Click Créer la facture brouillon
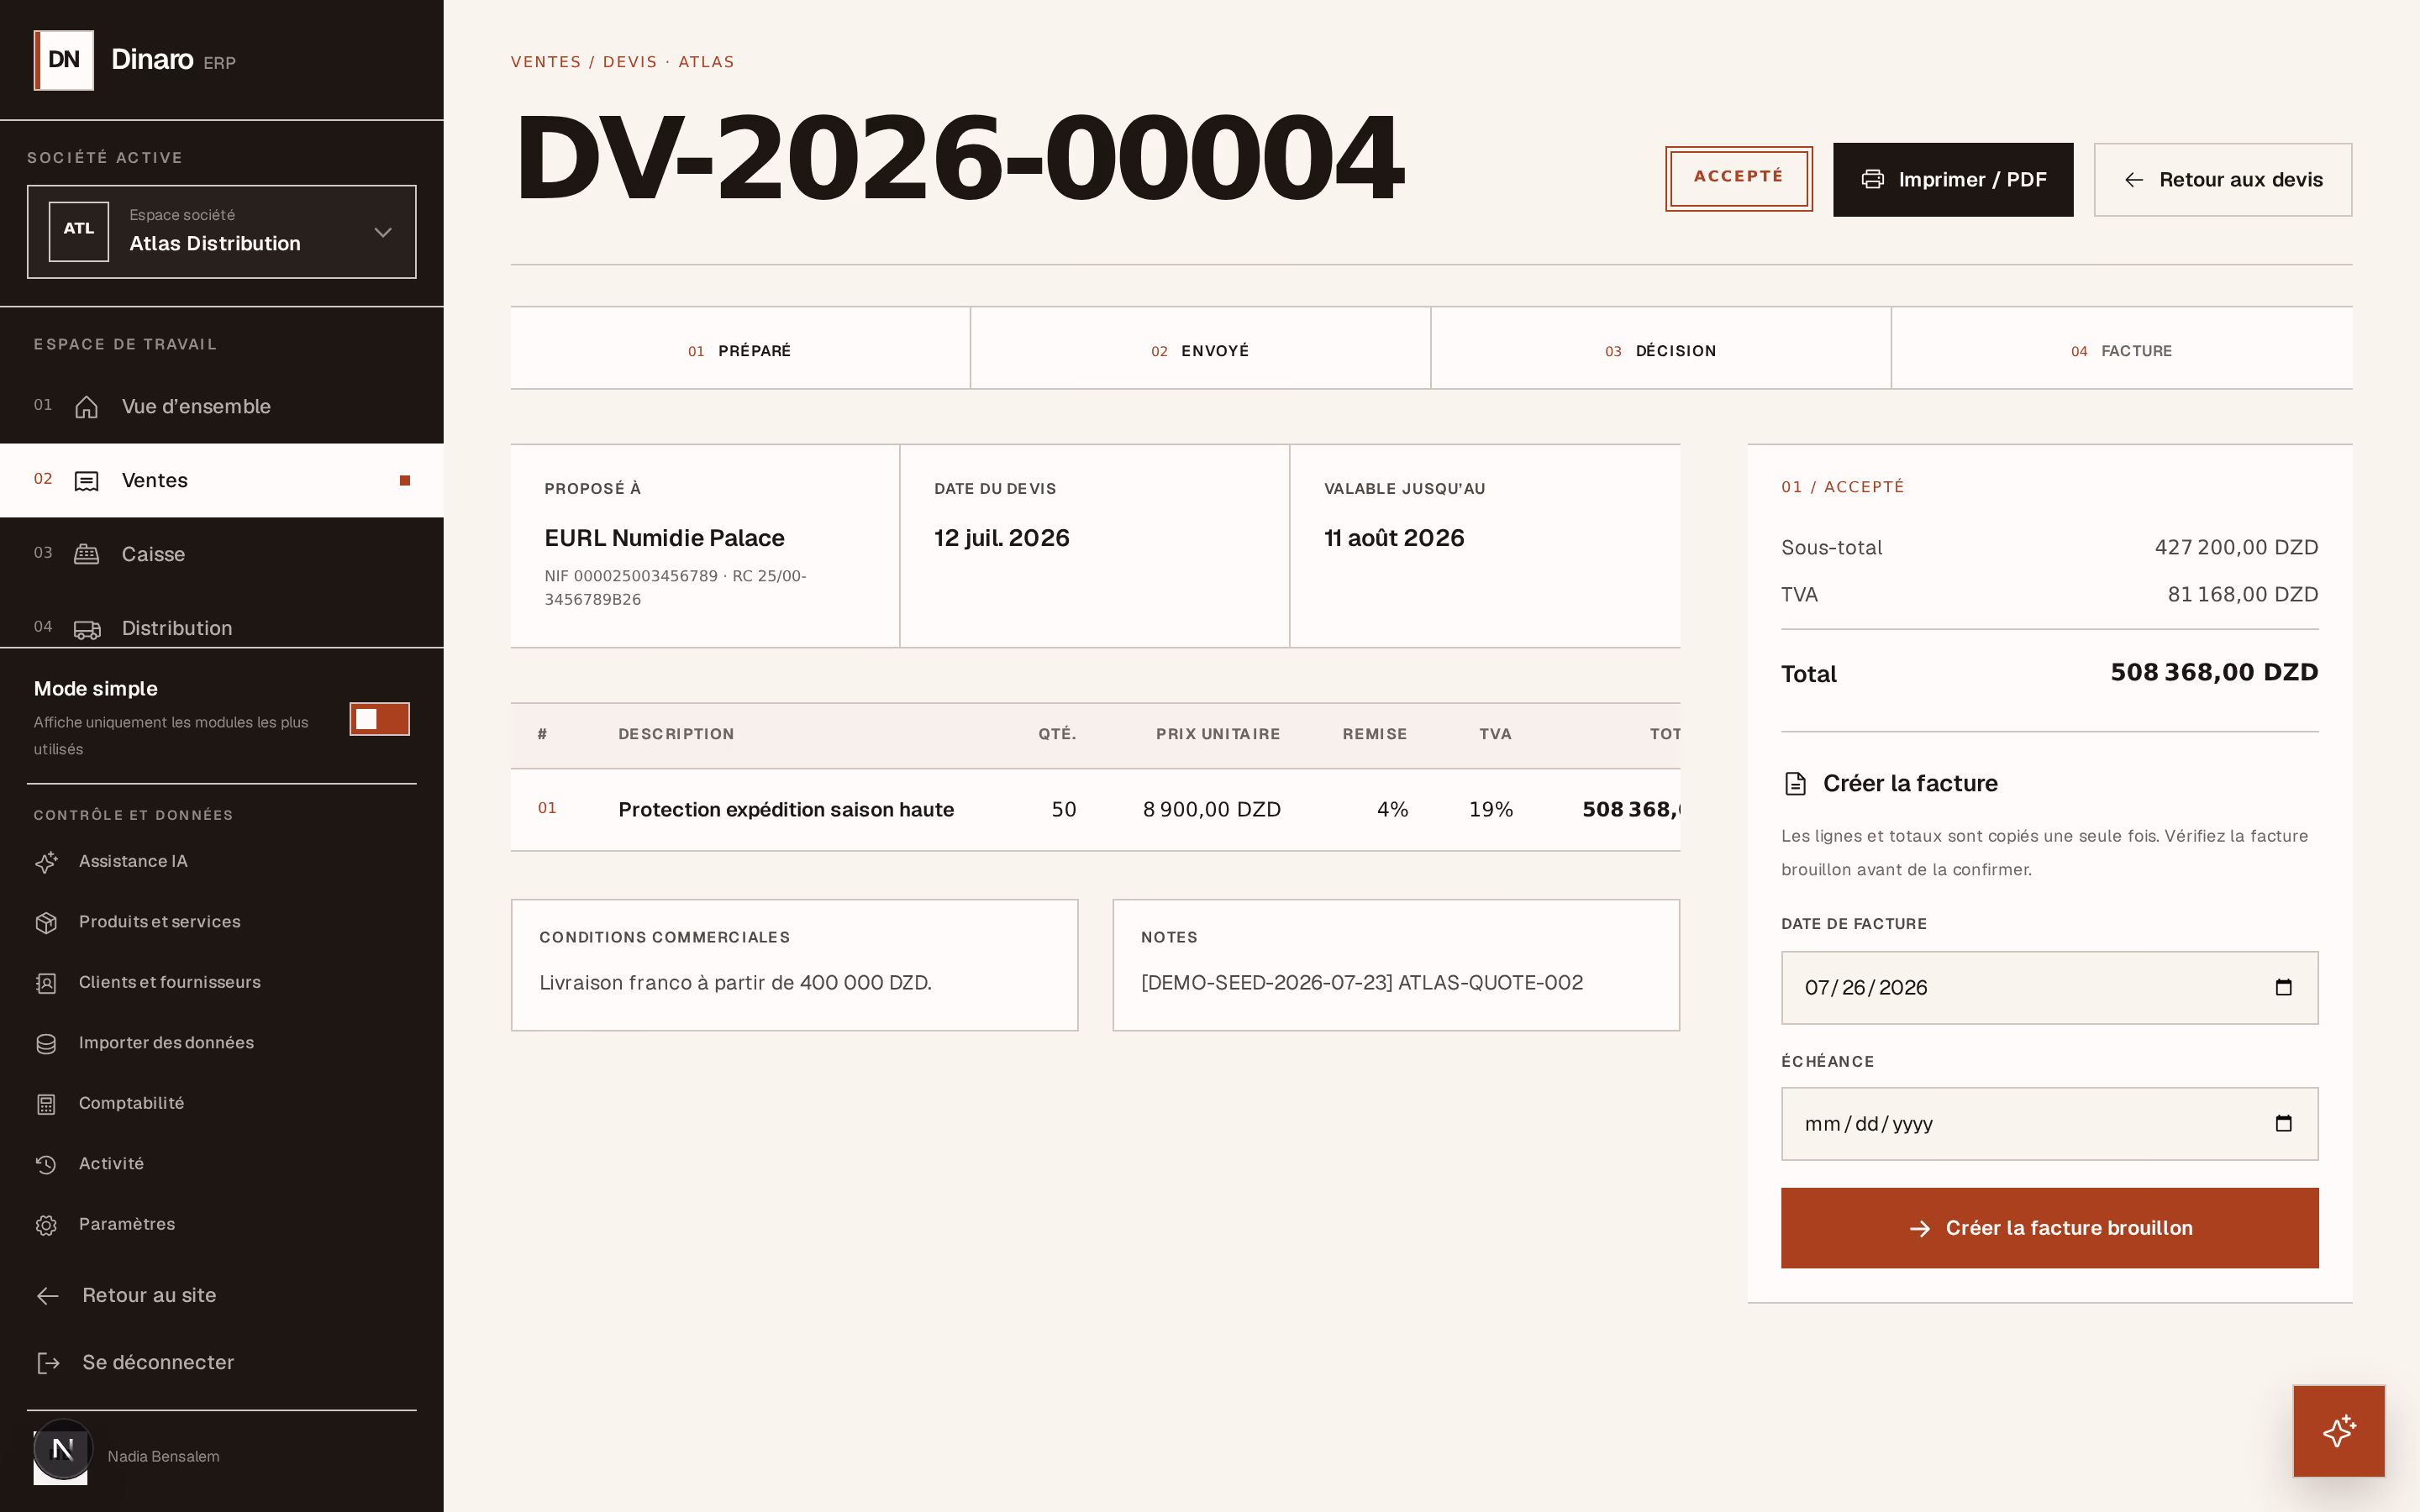Viewport: 2420px width, 1512px height. click(x=2050, y=1228)
